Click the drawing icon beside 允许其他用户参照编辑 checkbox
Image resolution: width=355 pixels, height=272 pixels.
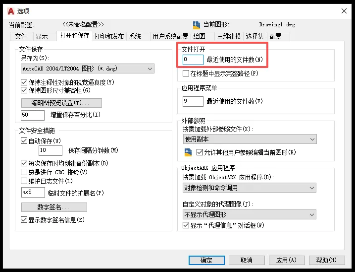pos(188,152)
